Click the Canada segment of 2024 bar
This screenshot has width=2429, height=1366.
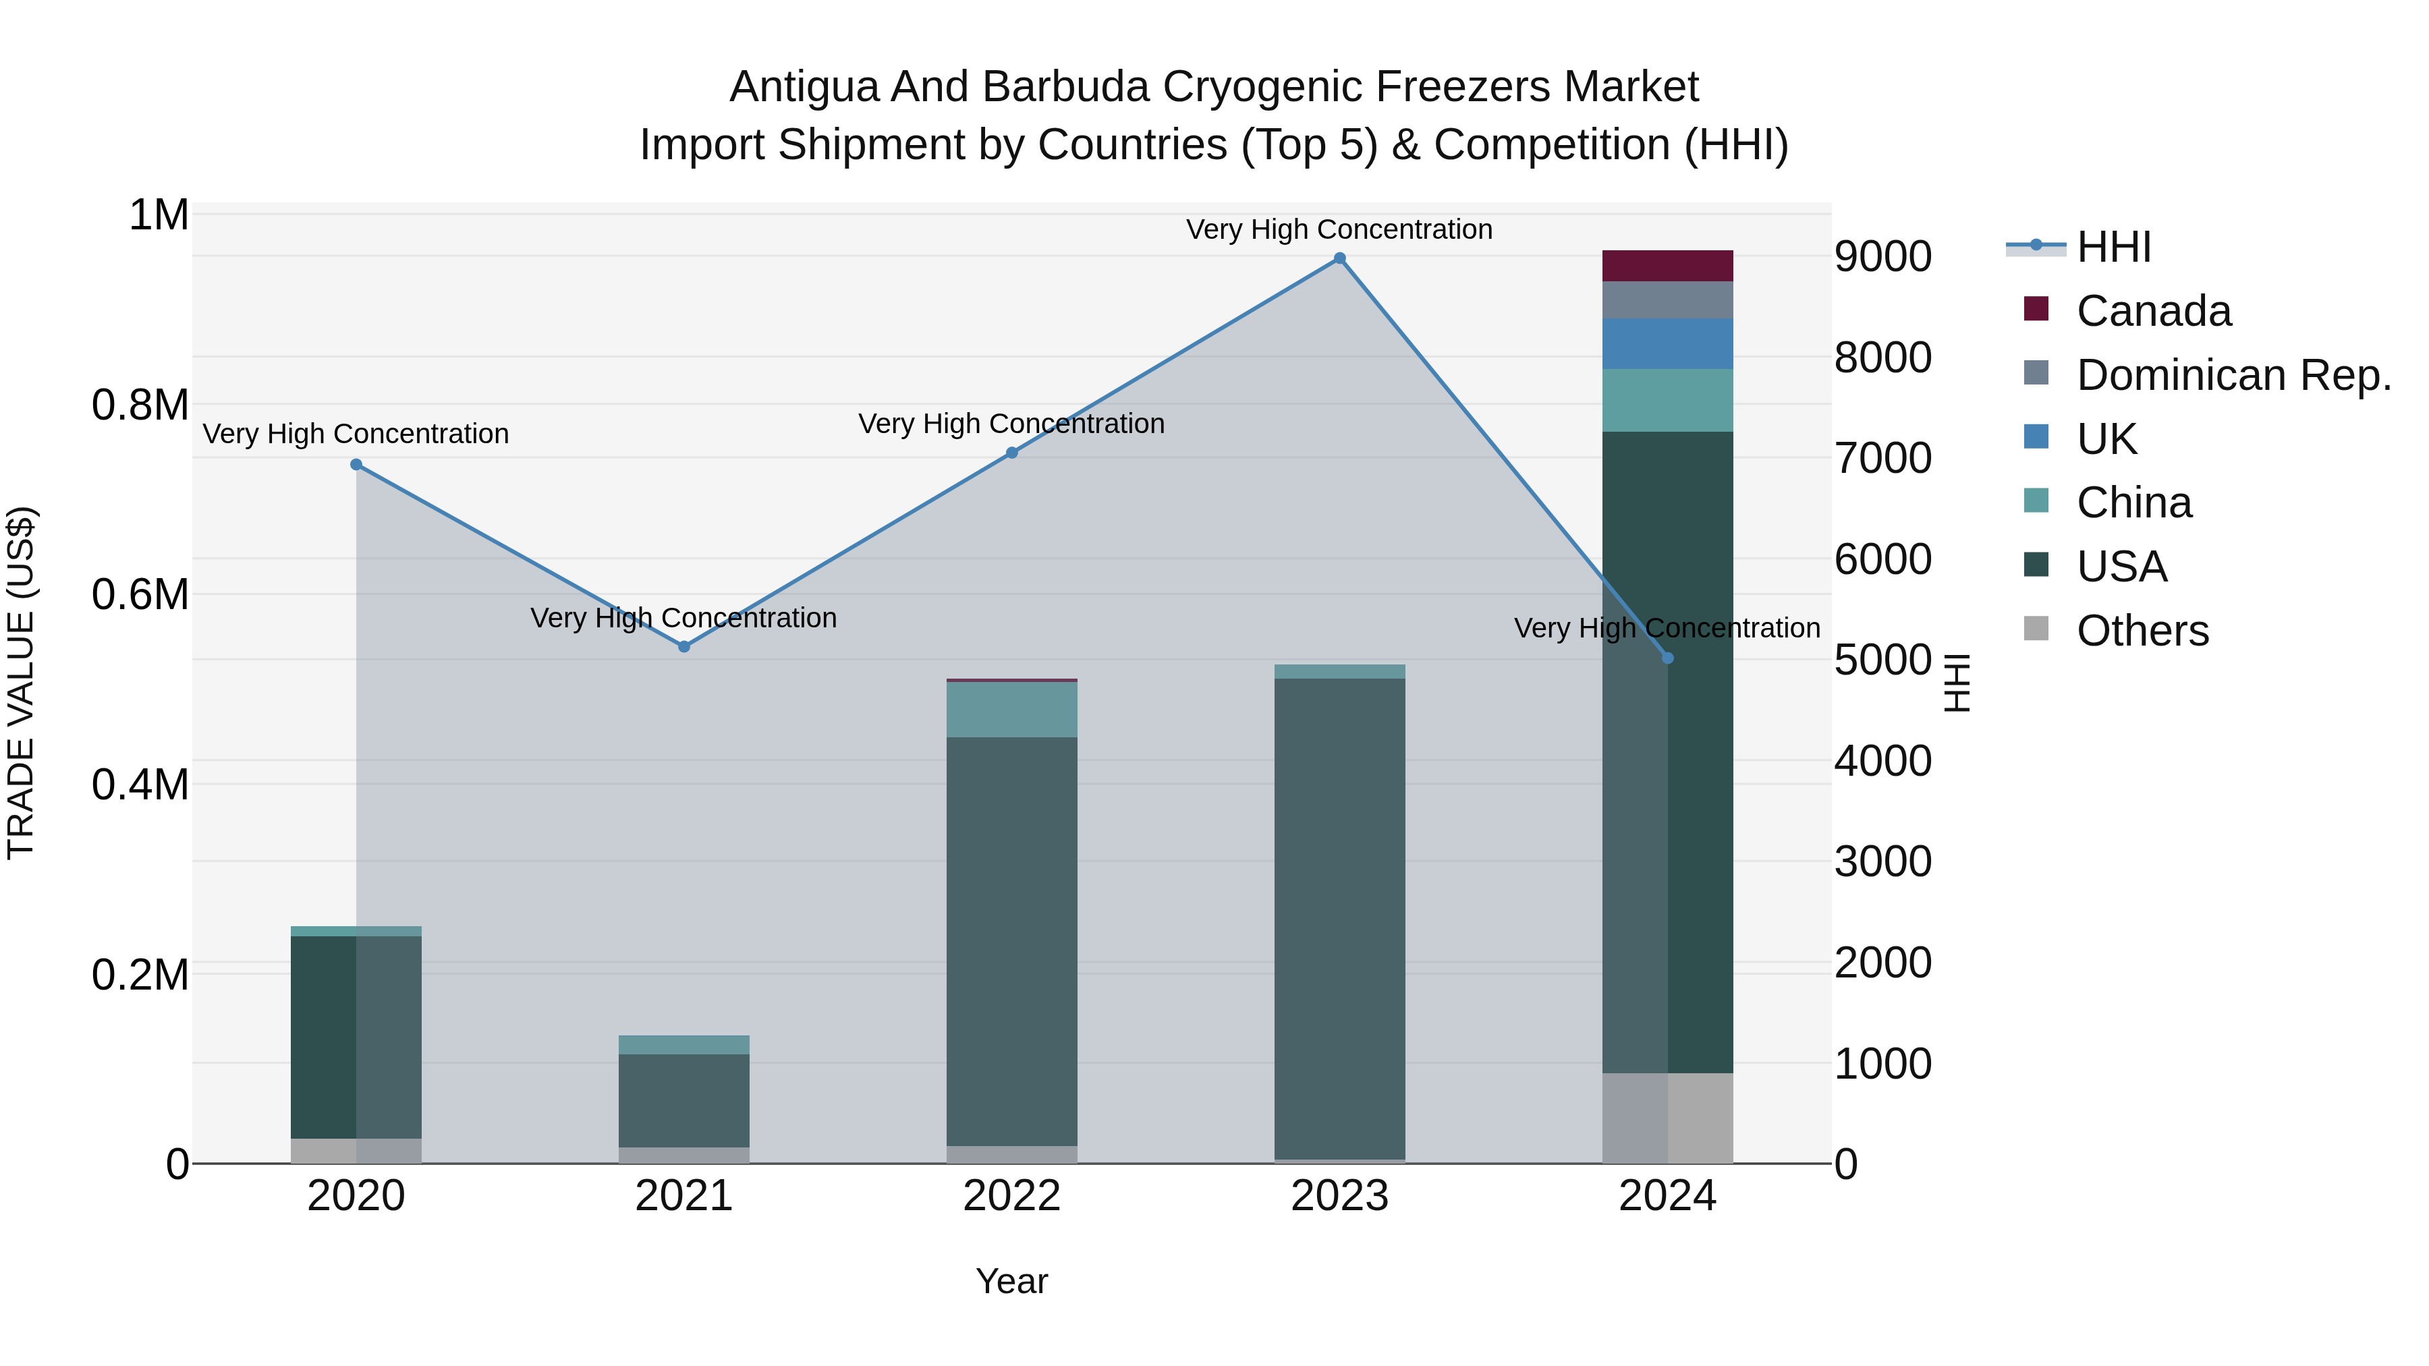[1668, 266]
